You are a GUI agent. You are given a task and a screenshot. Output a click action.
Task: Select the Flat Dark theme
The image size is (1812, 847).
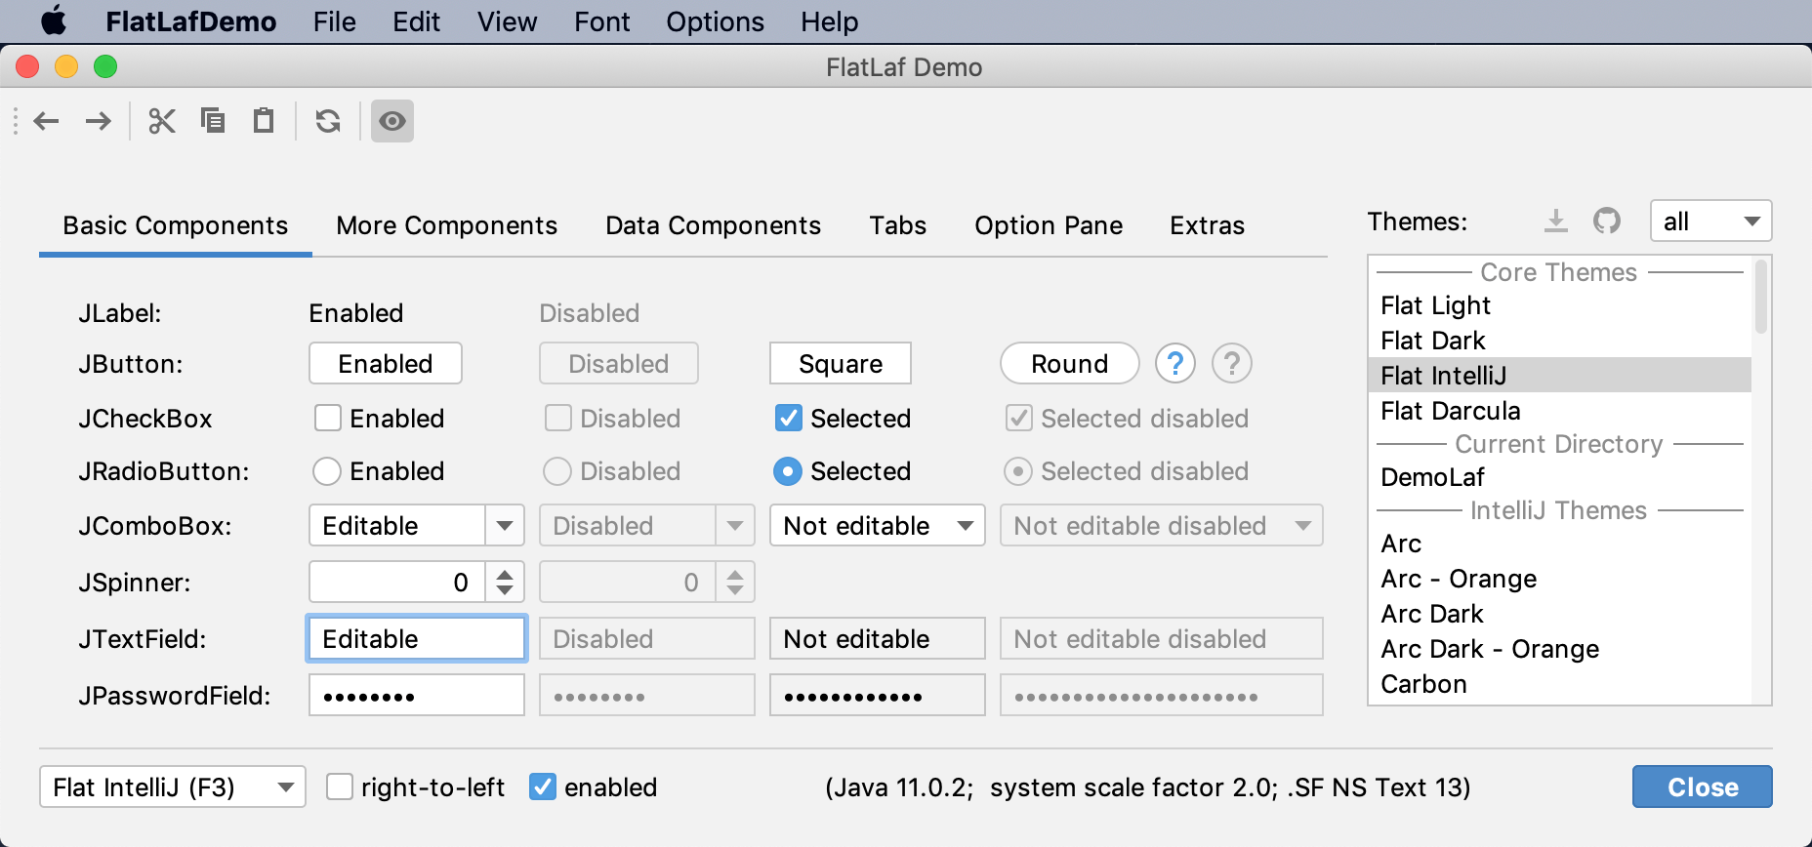pyautogui.click(x=1560, y=341)
